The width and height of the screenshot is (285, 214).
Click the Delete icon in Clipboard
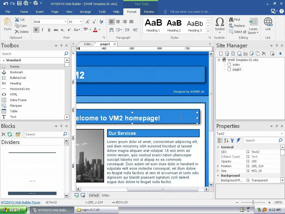[17, 32]
